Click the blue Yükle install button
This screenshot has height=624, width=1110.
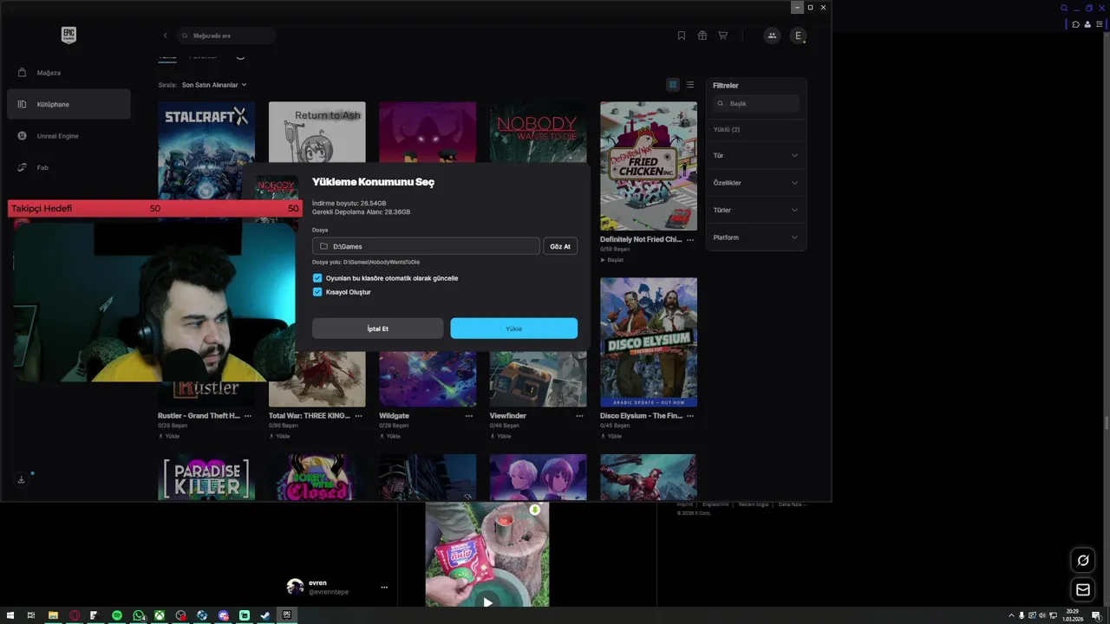[x=514, y=328]
